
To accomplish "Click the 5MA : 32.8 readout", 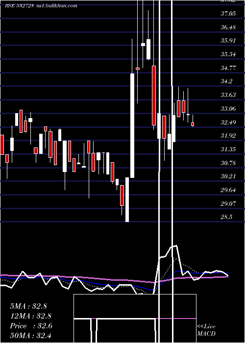I will 28,306.
